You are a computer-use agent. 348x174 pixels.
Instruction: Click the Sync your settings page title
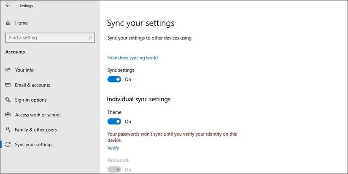(x=141, y=23)
